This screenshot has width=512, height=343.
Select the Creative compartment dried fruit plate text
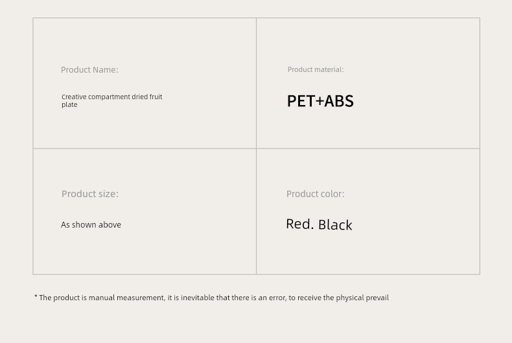[112, 101]
